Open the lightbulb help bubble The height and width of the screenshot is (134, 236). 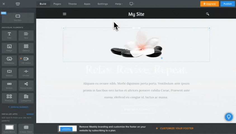[x=229, y=117]
